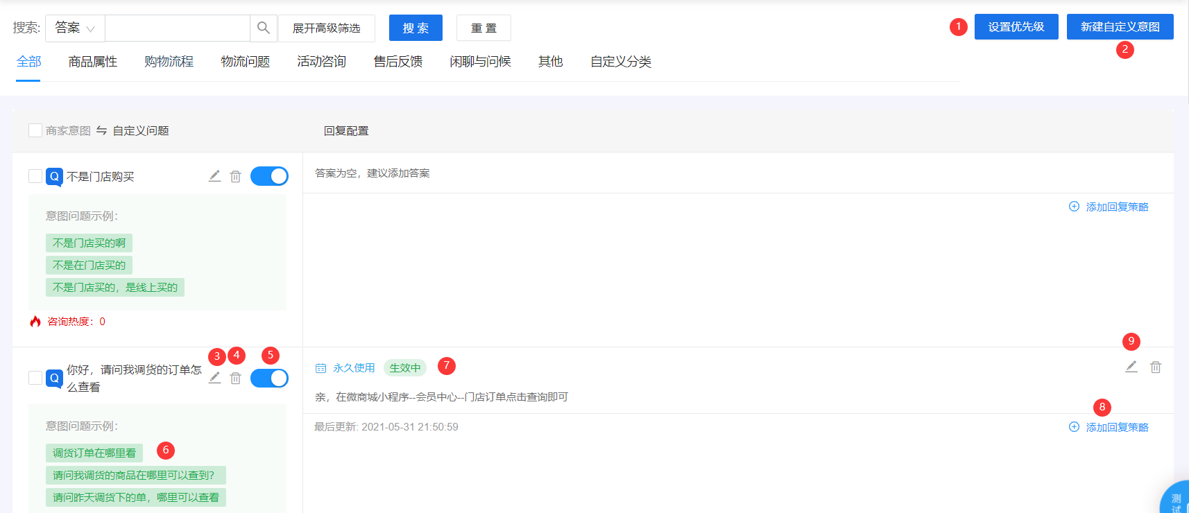Click the blue 搜索 button
Viewport: 1189px width, 513px height.
[416, 28]
